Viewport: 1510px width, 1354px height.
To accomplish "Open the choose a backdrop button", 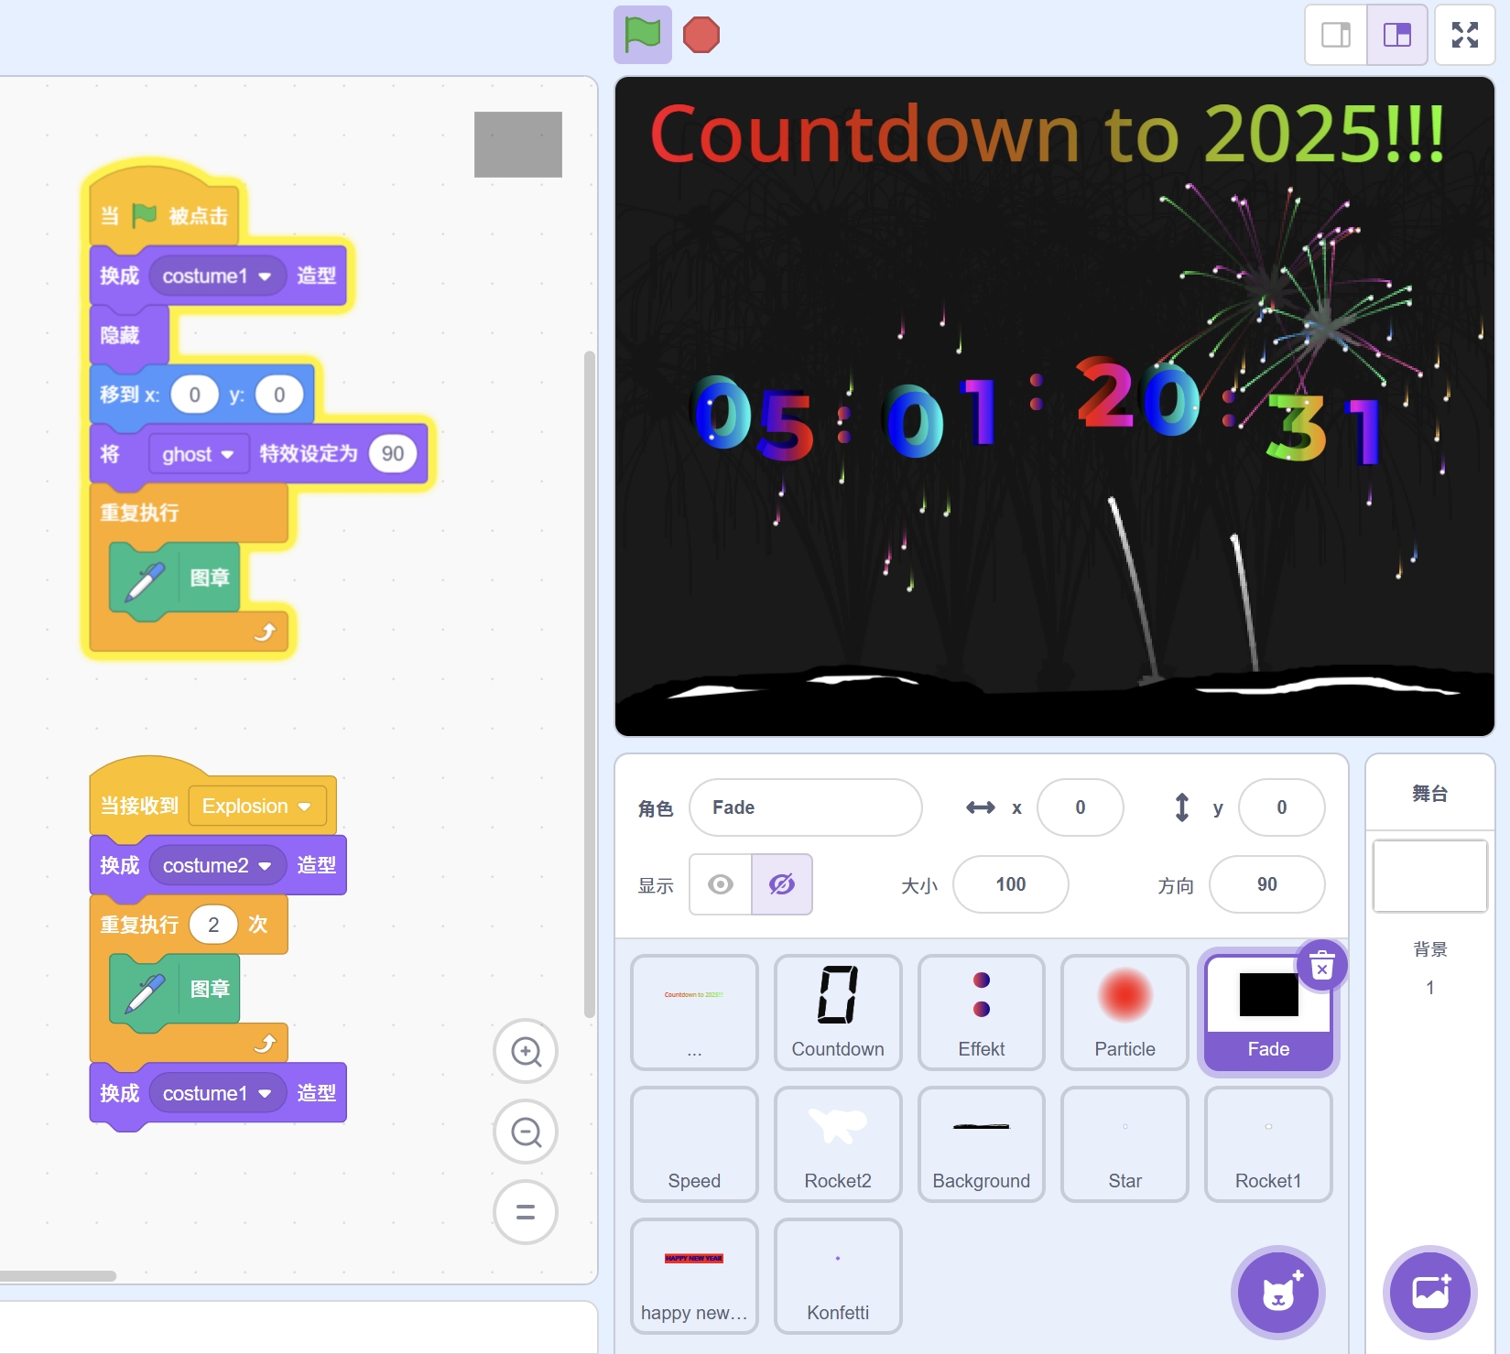I will coord(1429,1292).
